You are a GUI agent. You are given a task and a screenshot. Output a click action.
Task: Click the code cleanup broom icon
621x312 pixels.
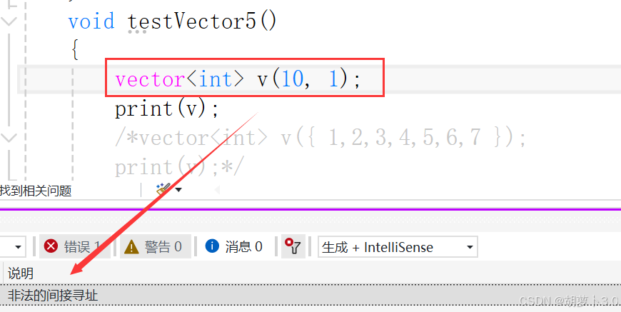point(163,189)
